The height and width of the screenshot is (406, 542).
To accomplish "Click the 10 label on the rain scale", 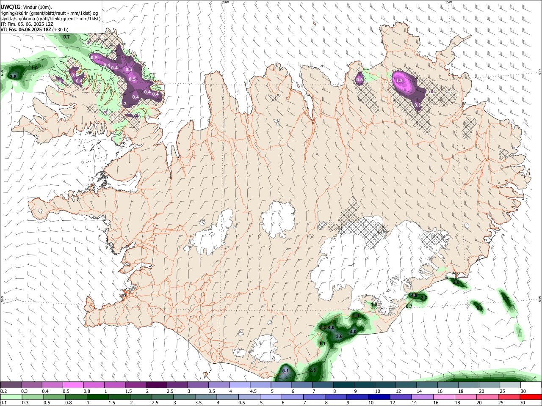I will click(x=371, y=403).
